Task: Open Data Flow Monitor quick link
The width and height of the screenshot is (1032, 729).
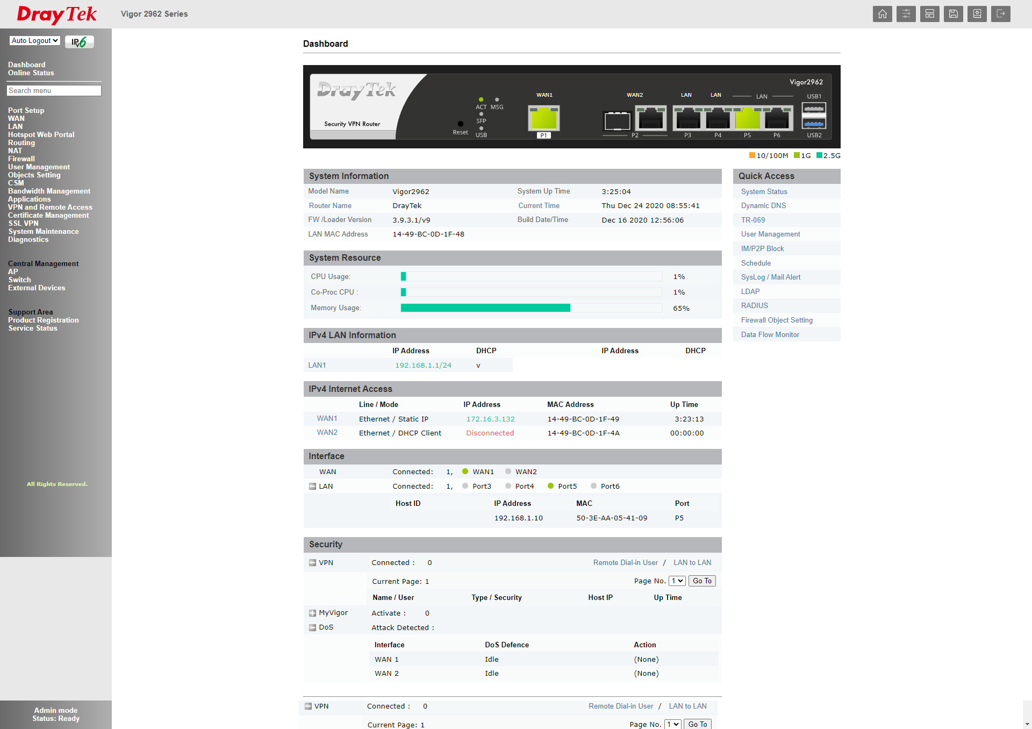Action: point(770,335)
